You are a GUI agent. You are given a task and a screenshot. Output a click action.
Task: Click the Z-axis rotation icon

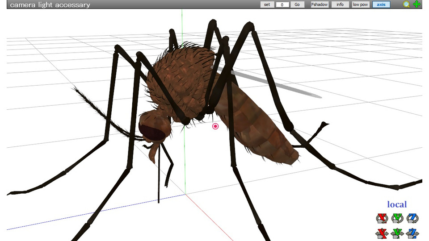pyautogui.click(x=412, y=218)
